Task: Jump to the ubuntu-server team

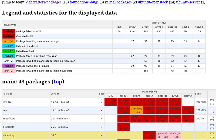Action: point(188,2)
